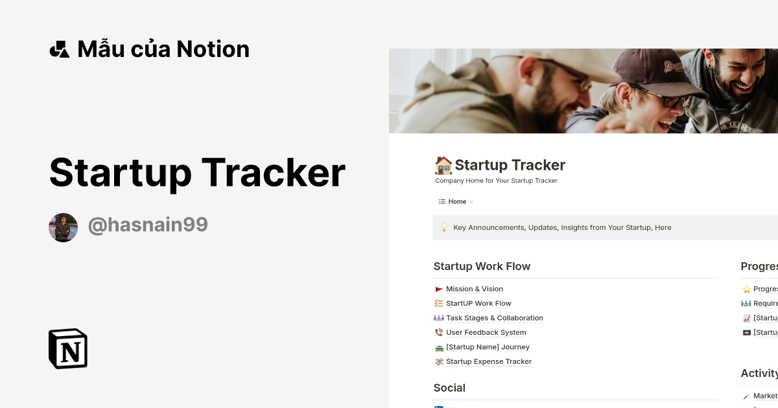Image resolution: width=778 pixels, height=408 pixels.
Task: Visit the @hasnain99 creator profile
Action: pos(148,225)
